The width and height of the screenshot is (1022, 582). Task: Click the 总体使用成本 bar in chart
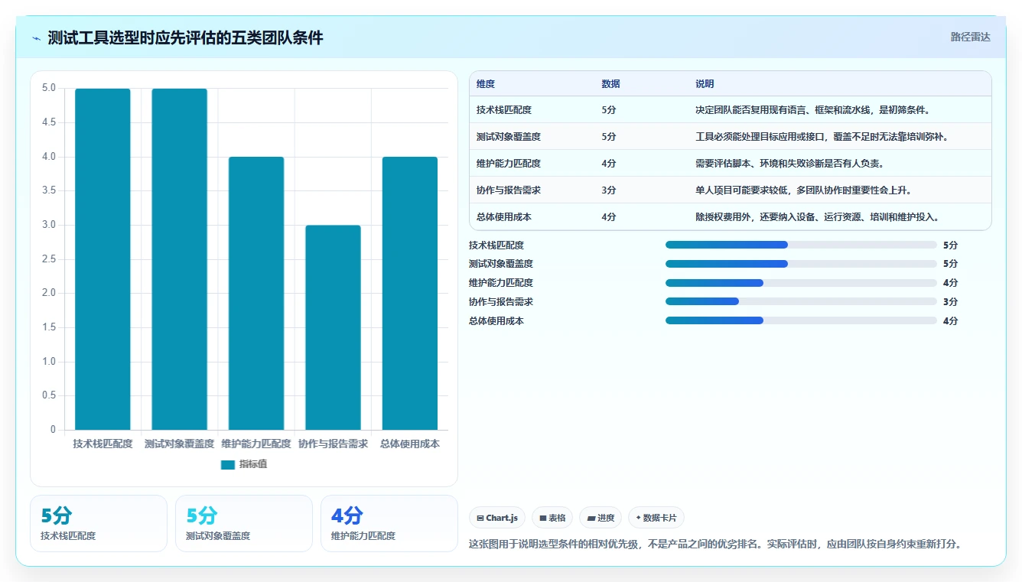click(410, 293)
